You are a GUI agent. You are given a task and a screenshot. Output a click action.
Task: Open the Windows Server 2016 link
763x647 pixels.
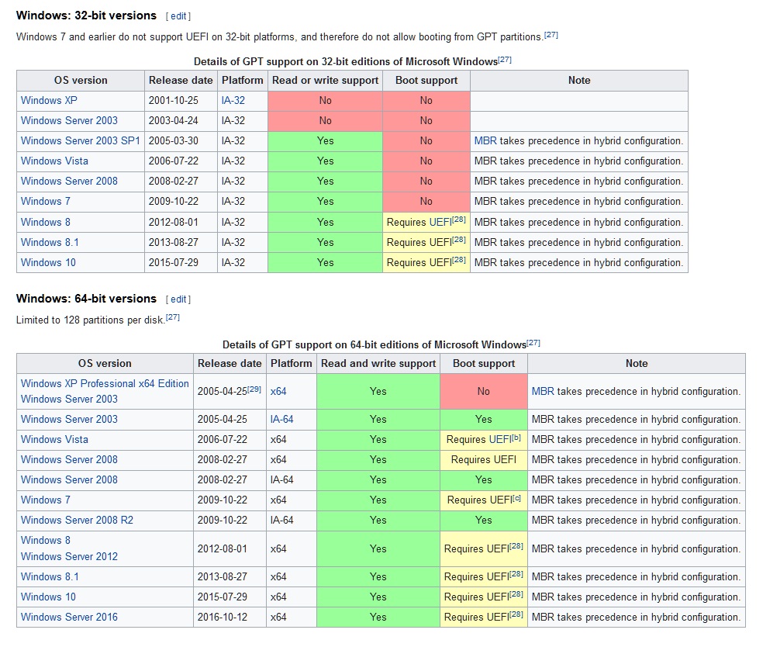(x=69, y=618)
